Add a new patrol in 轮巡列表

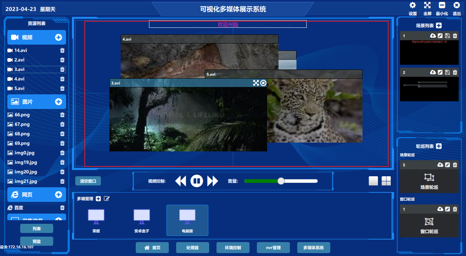tap(439, 146)
